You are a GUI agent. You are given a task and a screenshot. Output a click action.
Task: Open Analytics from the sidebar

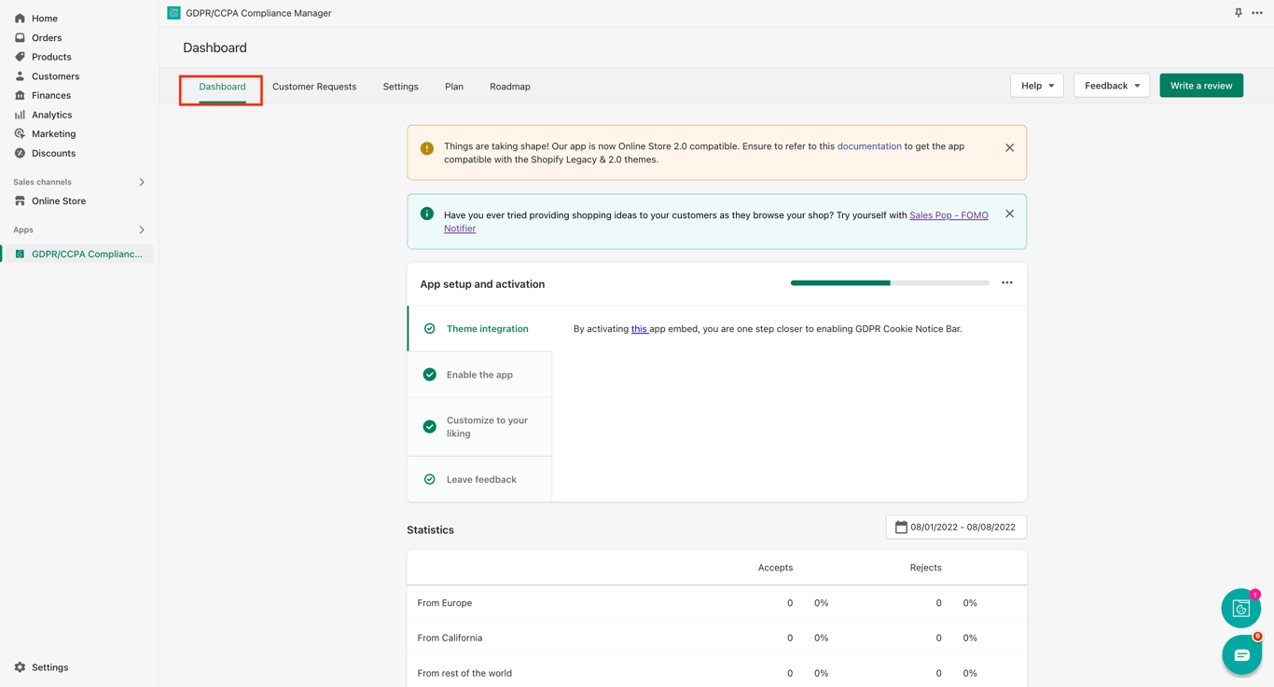(51, 115)
